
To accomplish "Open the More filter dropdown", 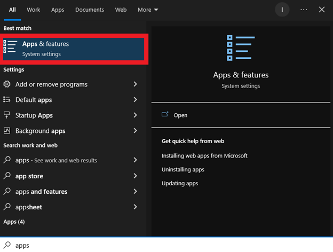I will (x=148, y=10).
